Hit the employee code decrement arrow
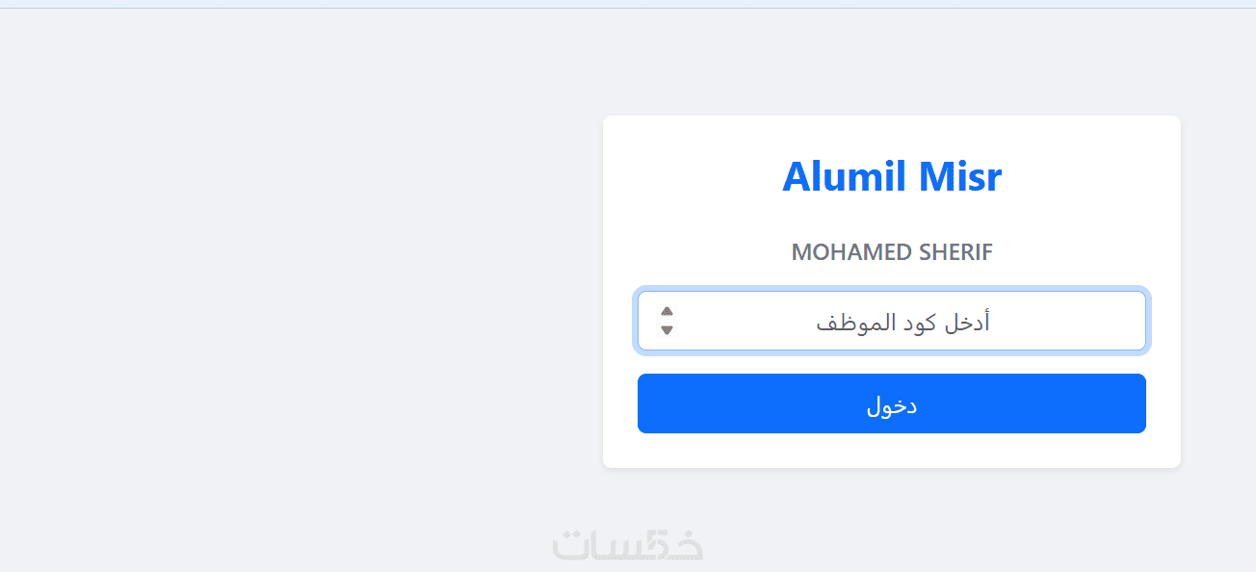 [x=667, y=330]
